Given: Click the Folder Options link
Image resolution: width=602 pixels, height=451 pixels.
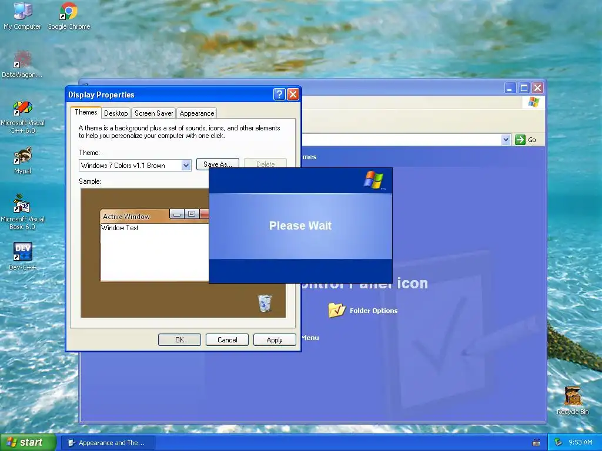Looking at the screenshot, I should (373, 311).
